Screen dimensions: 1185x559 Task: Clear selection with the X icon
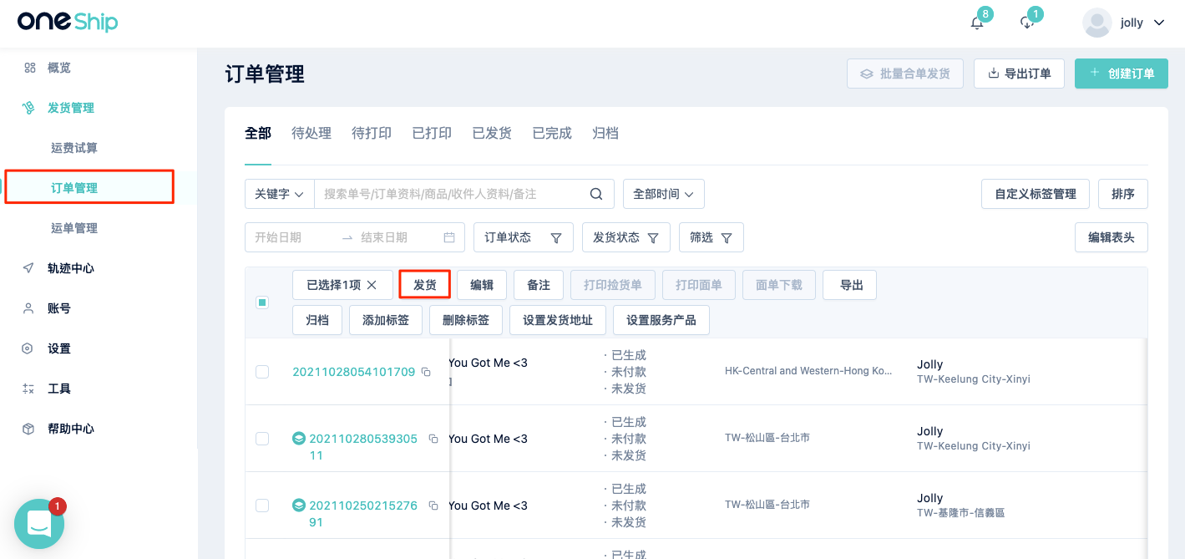pyautogui.click(x=372, y=285)
